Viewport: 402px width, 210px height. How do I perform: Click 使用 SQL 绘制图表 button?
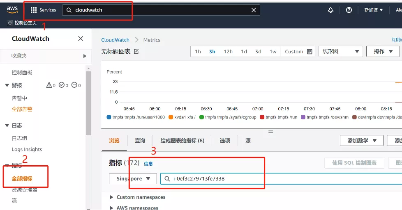pos(354,163)
